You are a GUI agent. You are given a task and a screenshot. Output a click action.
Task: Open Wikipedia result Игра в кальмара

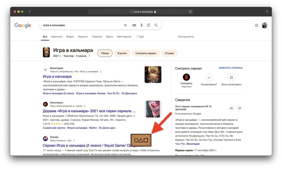coord(57,76)
